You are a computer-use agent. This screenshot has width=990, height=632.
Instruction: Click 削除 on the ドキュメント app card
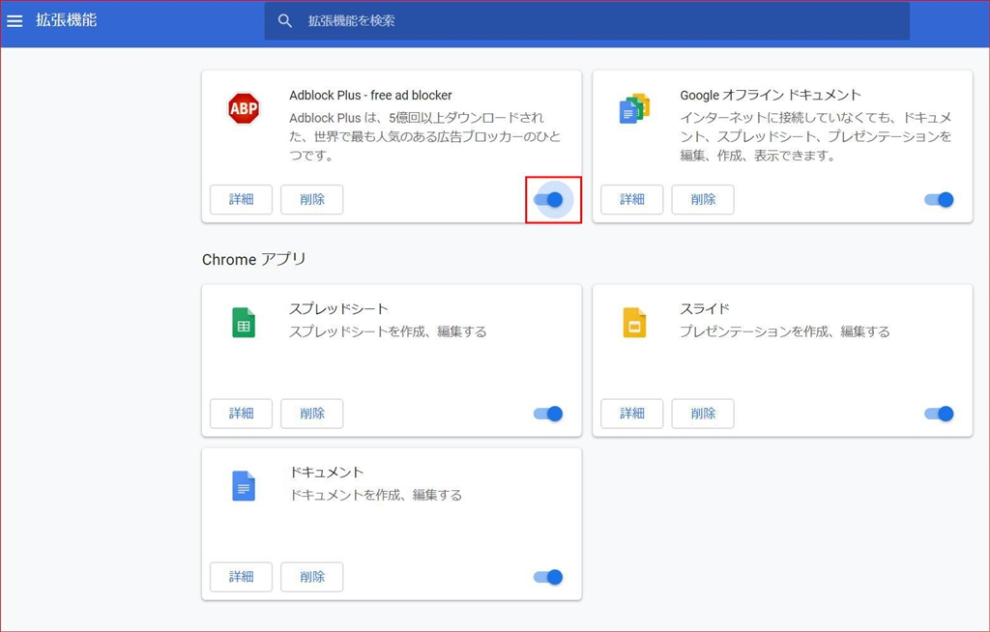312,577
